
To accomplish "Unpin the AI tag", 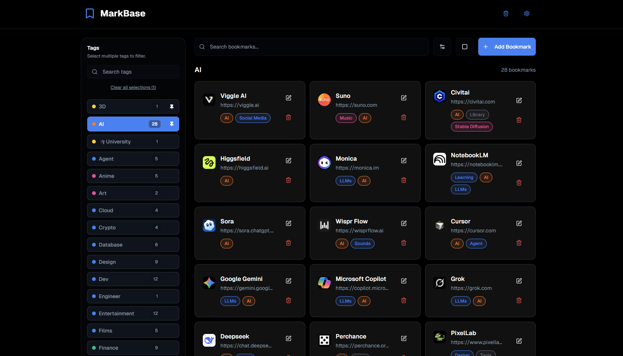I will coord(172,124).
